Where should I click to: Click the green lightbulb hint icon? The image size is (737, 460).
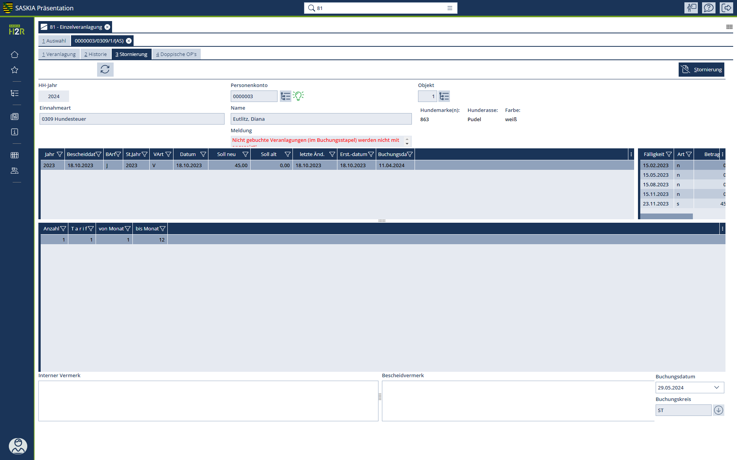click(298, 96)
